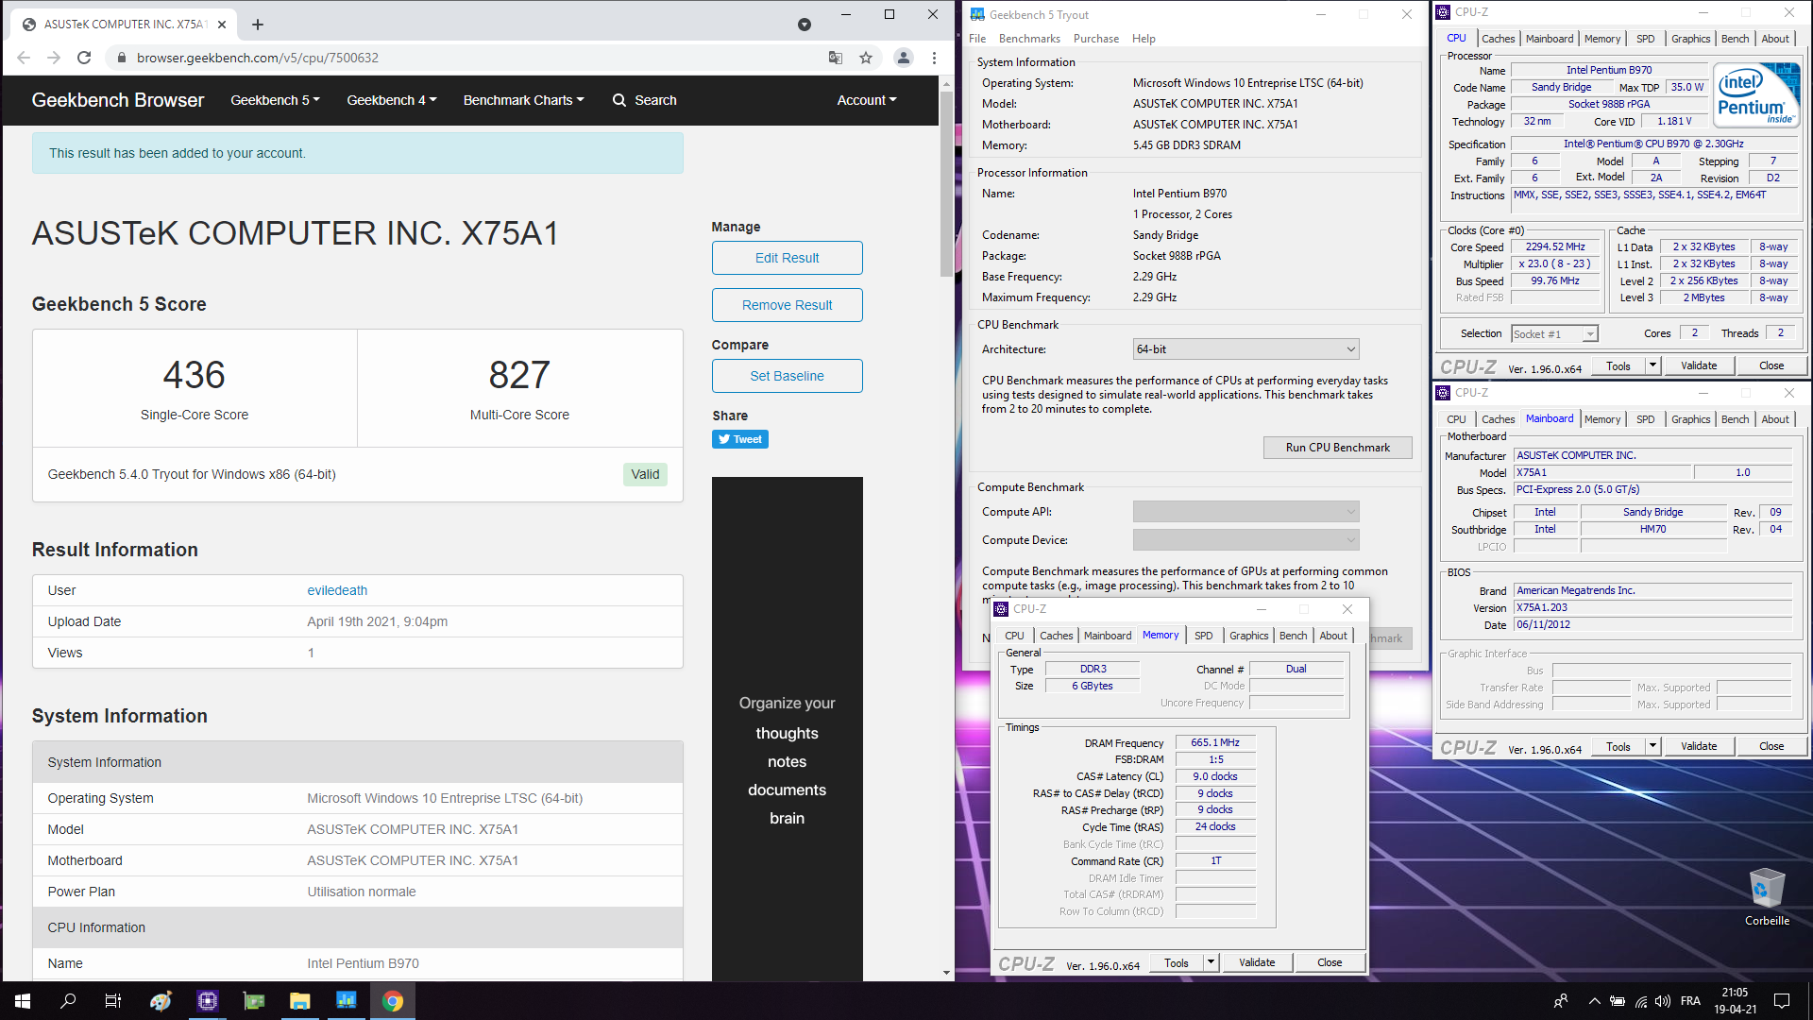The width and height of the screenshot is (1813, 1020).
Task: Open Purchase menu in Geekbench 5 Tryout
Action: 1096,39
